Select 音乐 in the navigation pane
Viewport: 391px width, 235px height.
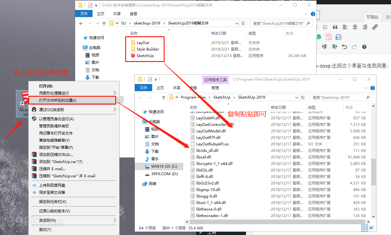click(155, 159)
